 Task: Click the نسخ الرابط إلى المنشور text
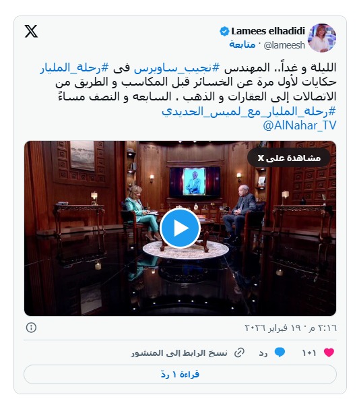pos(179,353)
